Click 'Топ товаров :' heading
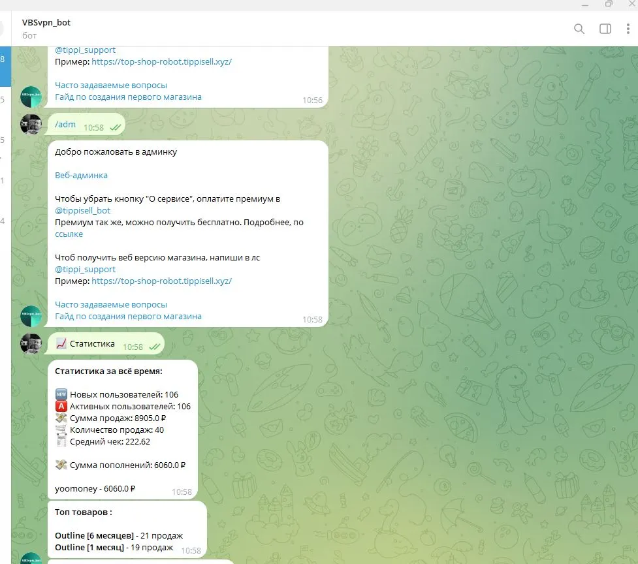The height and width of the screenshot is (564, 638). click(x=84, y=512)
